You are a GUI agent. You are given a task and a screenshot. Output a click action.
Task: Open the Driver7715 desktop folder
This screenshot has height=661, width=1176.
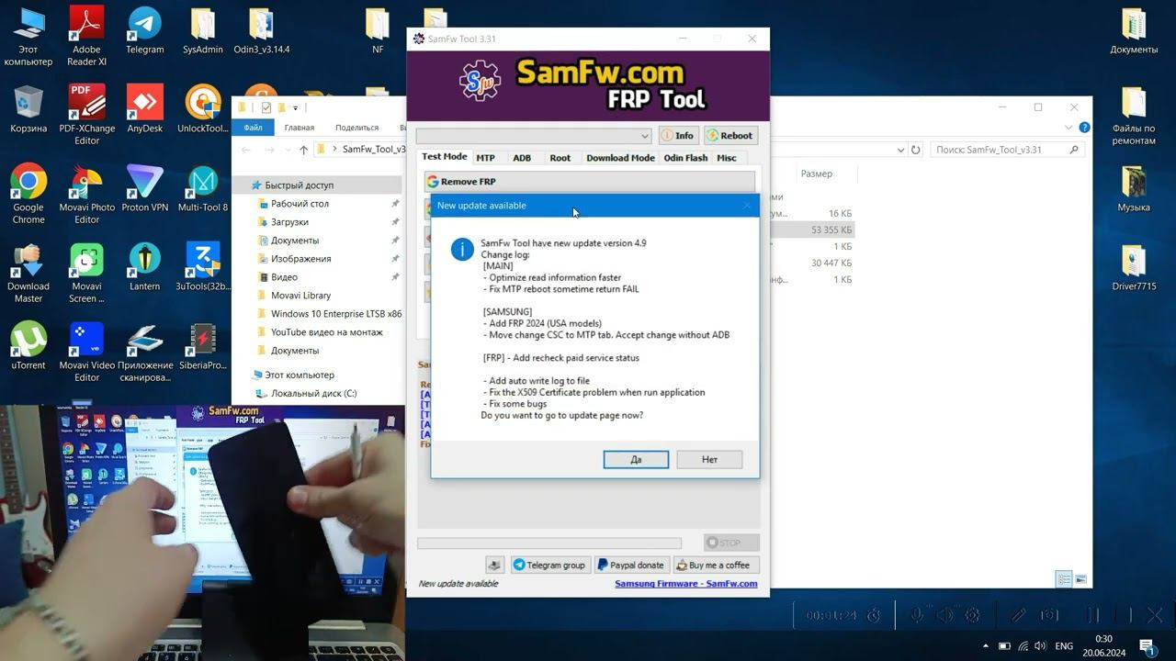tap(1134, 267)
